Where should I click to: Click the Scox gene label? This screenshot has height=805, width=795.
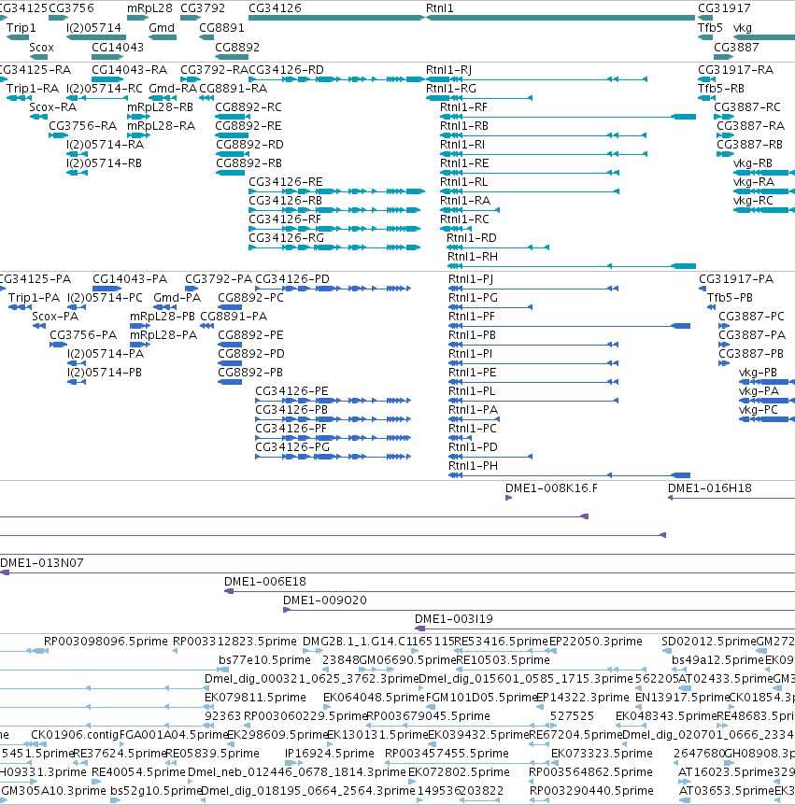pos(42,48)
